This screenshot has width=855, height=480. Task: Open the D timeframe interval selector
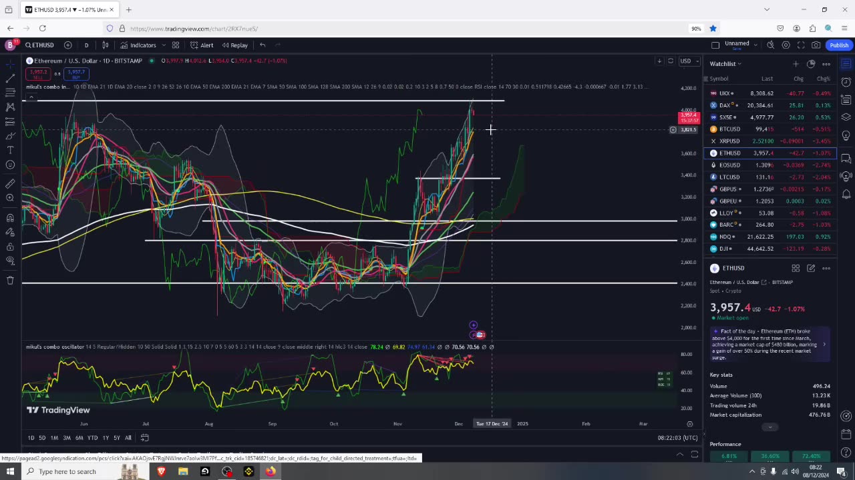86,45
